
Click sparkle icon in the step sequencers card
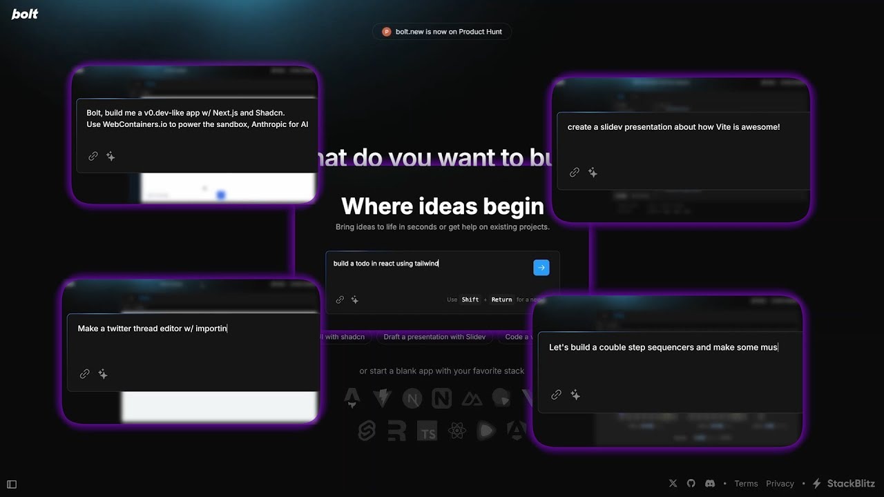pyautogui.click(x=575, y=395)
